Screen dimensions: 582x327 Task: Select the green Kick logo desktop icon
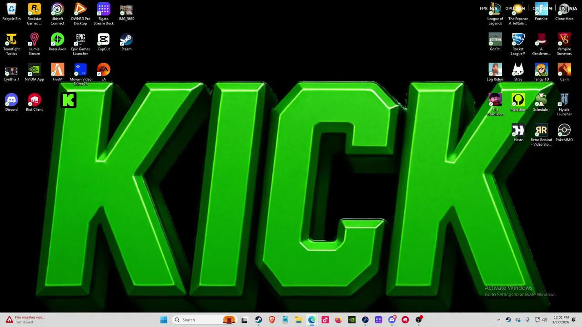[69, 100]
